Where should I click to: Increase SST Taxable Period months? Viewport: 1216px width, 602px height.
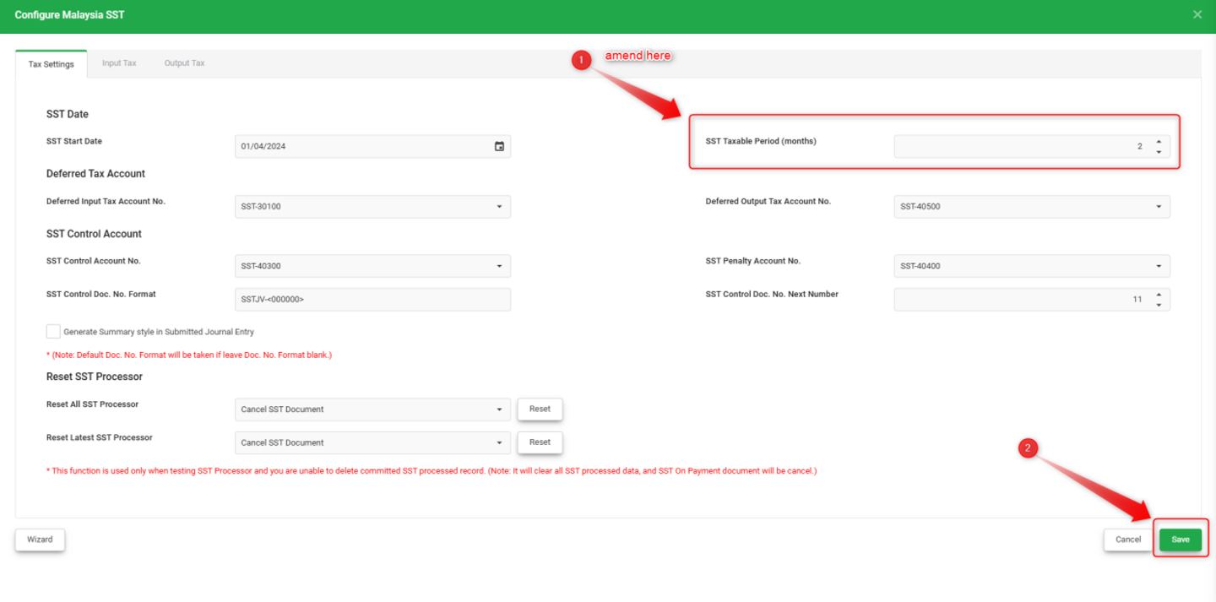tap(1159, 142)
